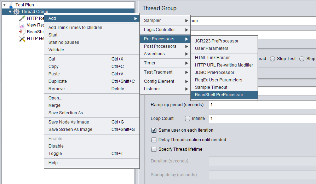Expand the Listener submenu
Viewport: 316px width, 184px height.
click(165, 89)
